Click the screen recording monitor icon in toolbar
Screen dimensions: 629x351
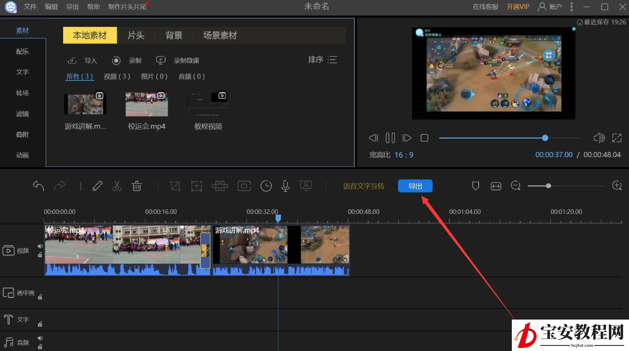(306, 186)
